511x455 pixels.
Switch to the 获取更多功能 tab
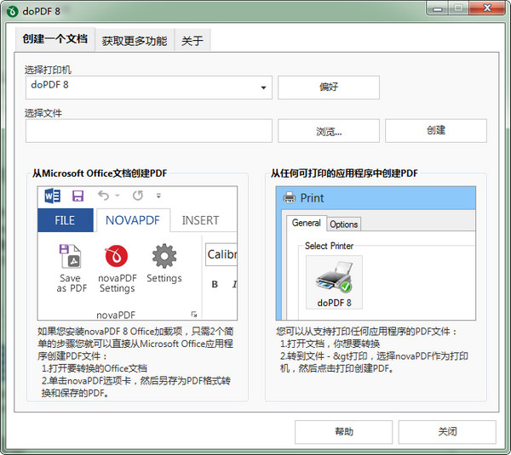(134, 41)
